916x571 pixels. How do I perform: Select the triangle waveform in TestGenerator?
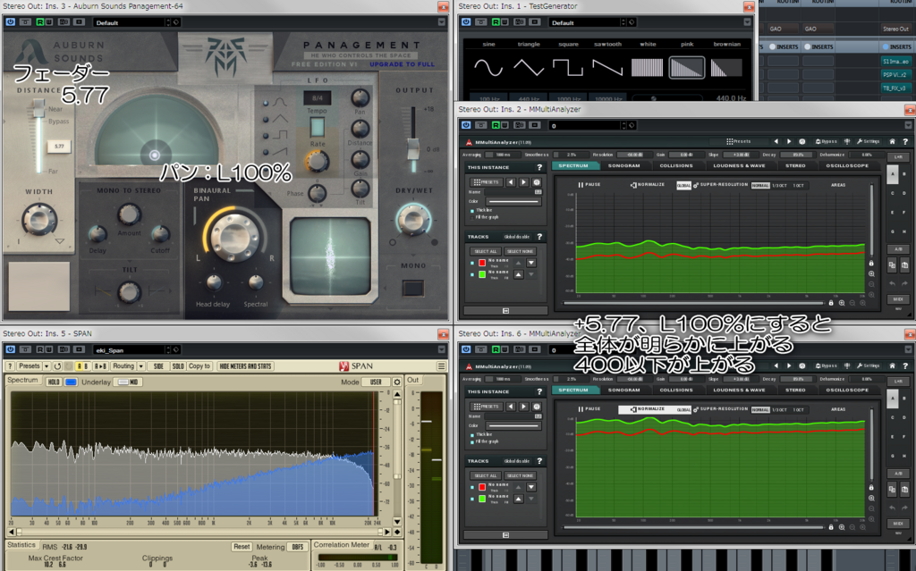coord(529,68)
